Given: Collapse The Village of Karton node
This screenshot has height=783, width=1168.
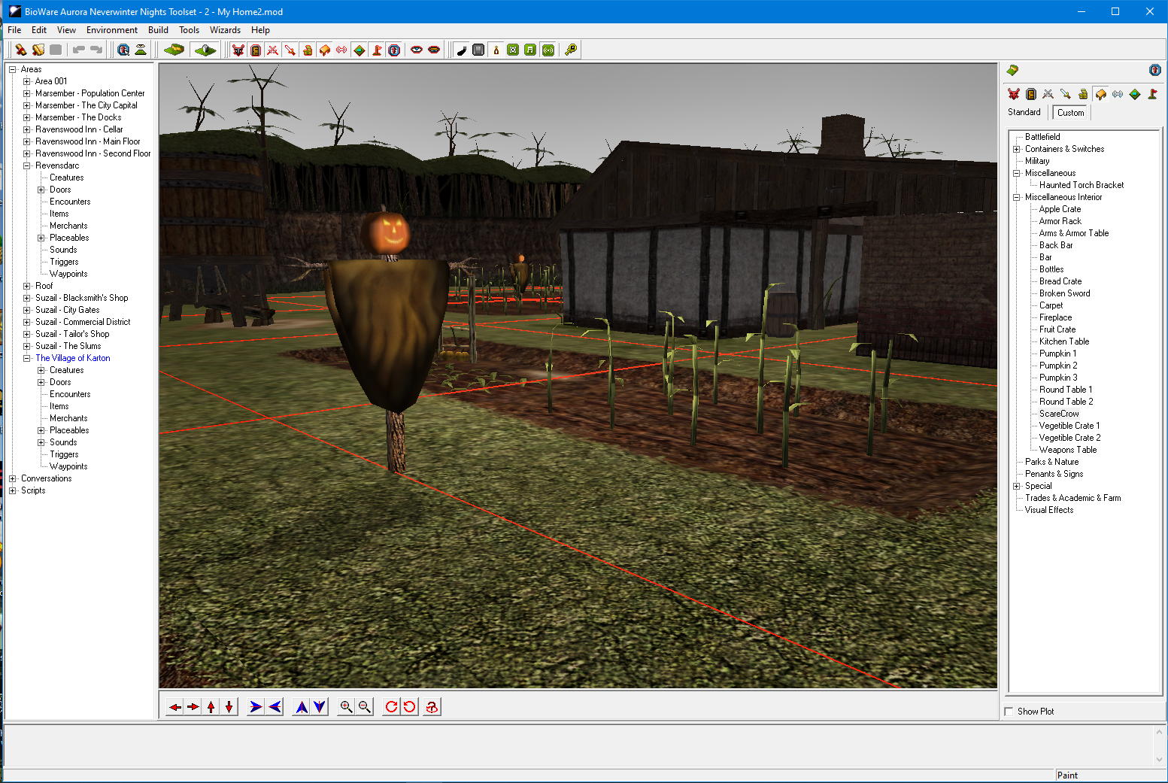Looking at the screenshot, I should [x=27, y=358].
